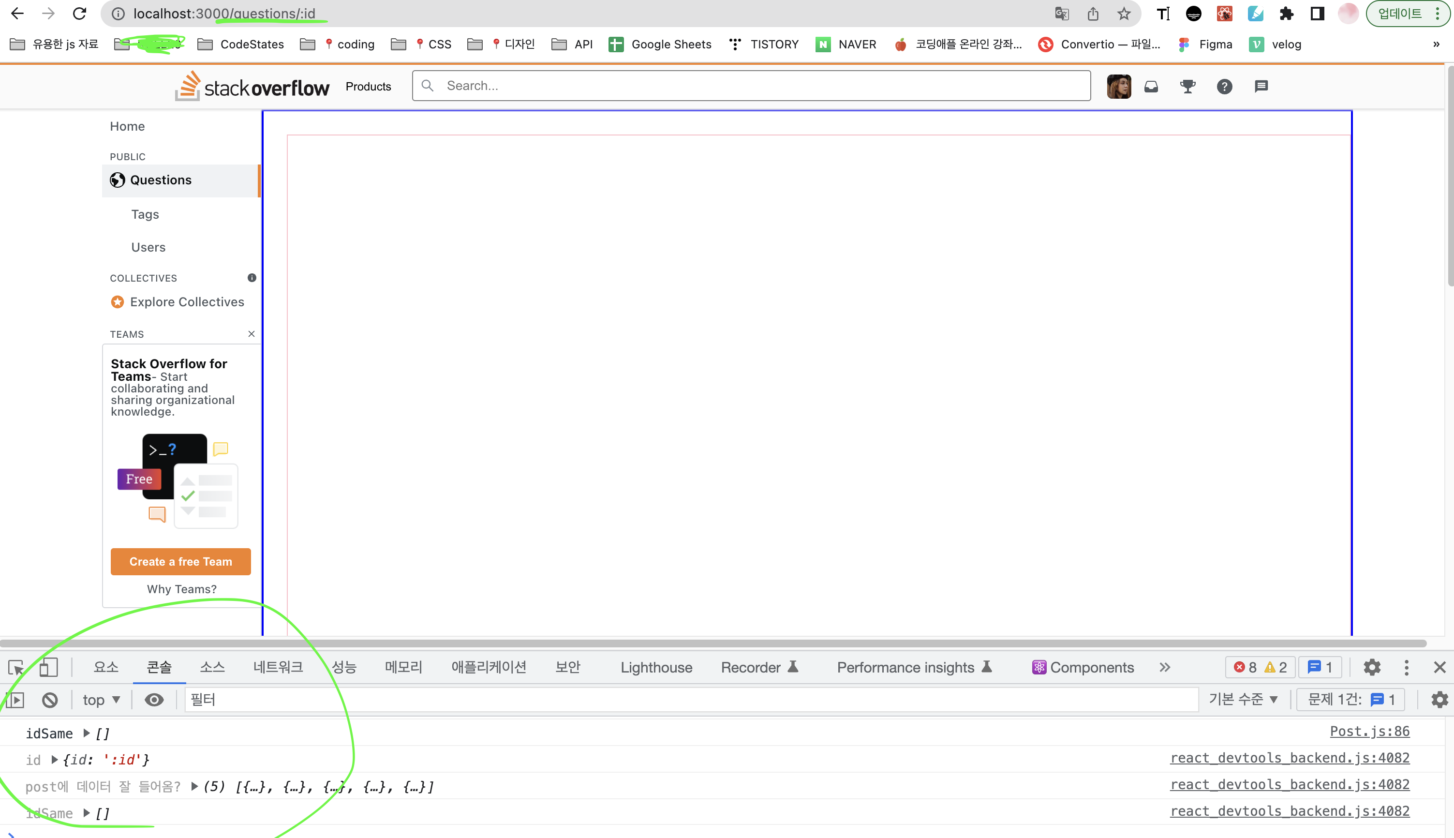The height and width of the screenshot is (838, 1454).
Task: Open the CSS bookmark folder
Action: click(421, 45)
